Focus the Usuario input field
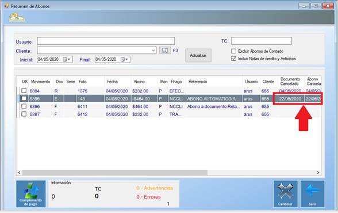338x213 pixels. coord(106,41)
